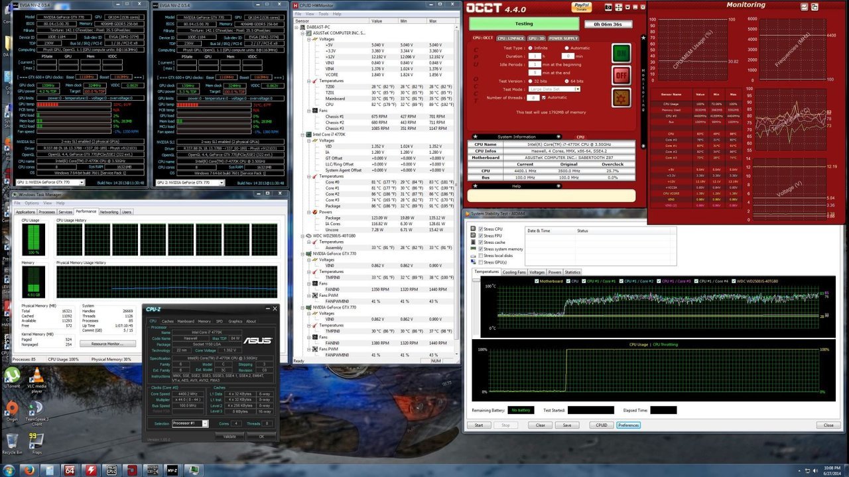
Task: Open Origin desktop icon
Action: click(x=12, y=410)
